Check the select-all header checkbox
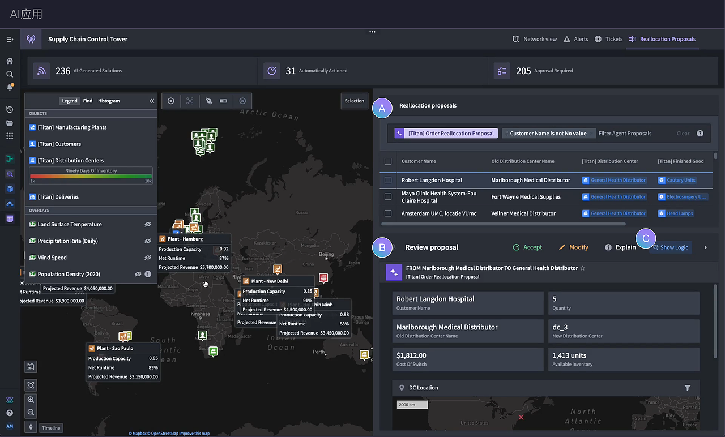This screenshot has width=725, height=437. (388, 161)
